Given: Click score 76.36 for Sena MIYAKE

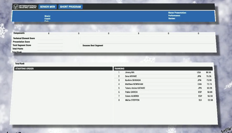Looking at the screenshot, I should [209, 76].
